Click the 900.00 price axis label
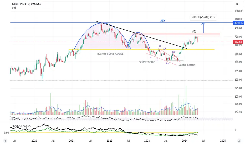 (x=239, y=28)
